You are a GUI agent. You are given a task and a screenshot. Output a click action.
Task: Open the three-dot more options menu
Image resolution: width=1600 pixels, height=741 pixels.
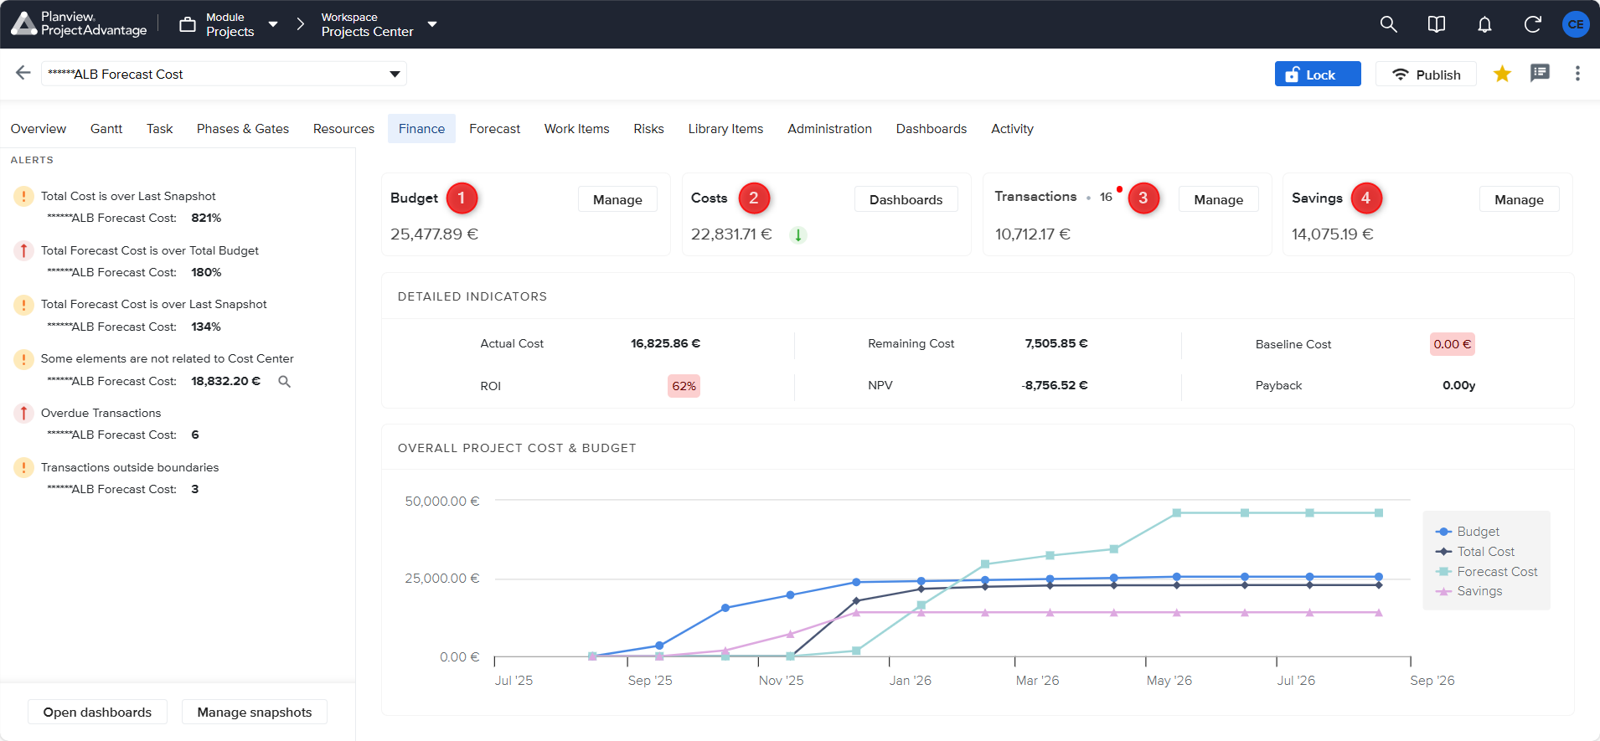tap(1577, 74)
